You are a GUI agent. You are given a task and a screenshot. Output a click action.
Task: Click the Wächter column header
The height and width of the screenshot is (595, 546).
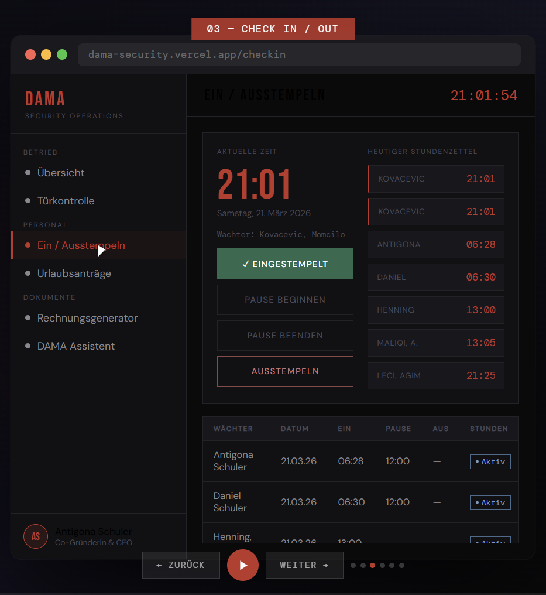233,429
